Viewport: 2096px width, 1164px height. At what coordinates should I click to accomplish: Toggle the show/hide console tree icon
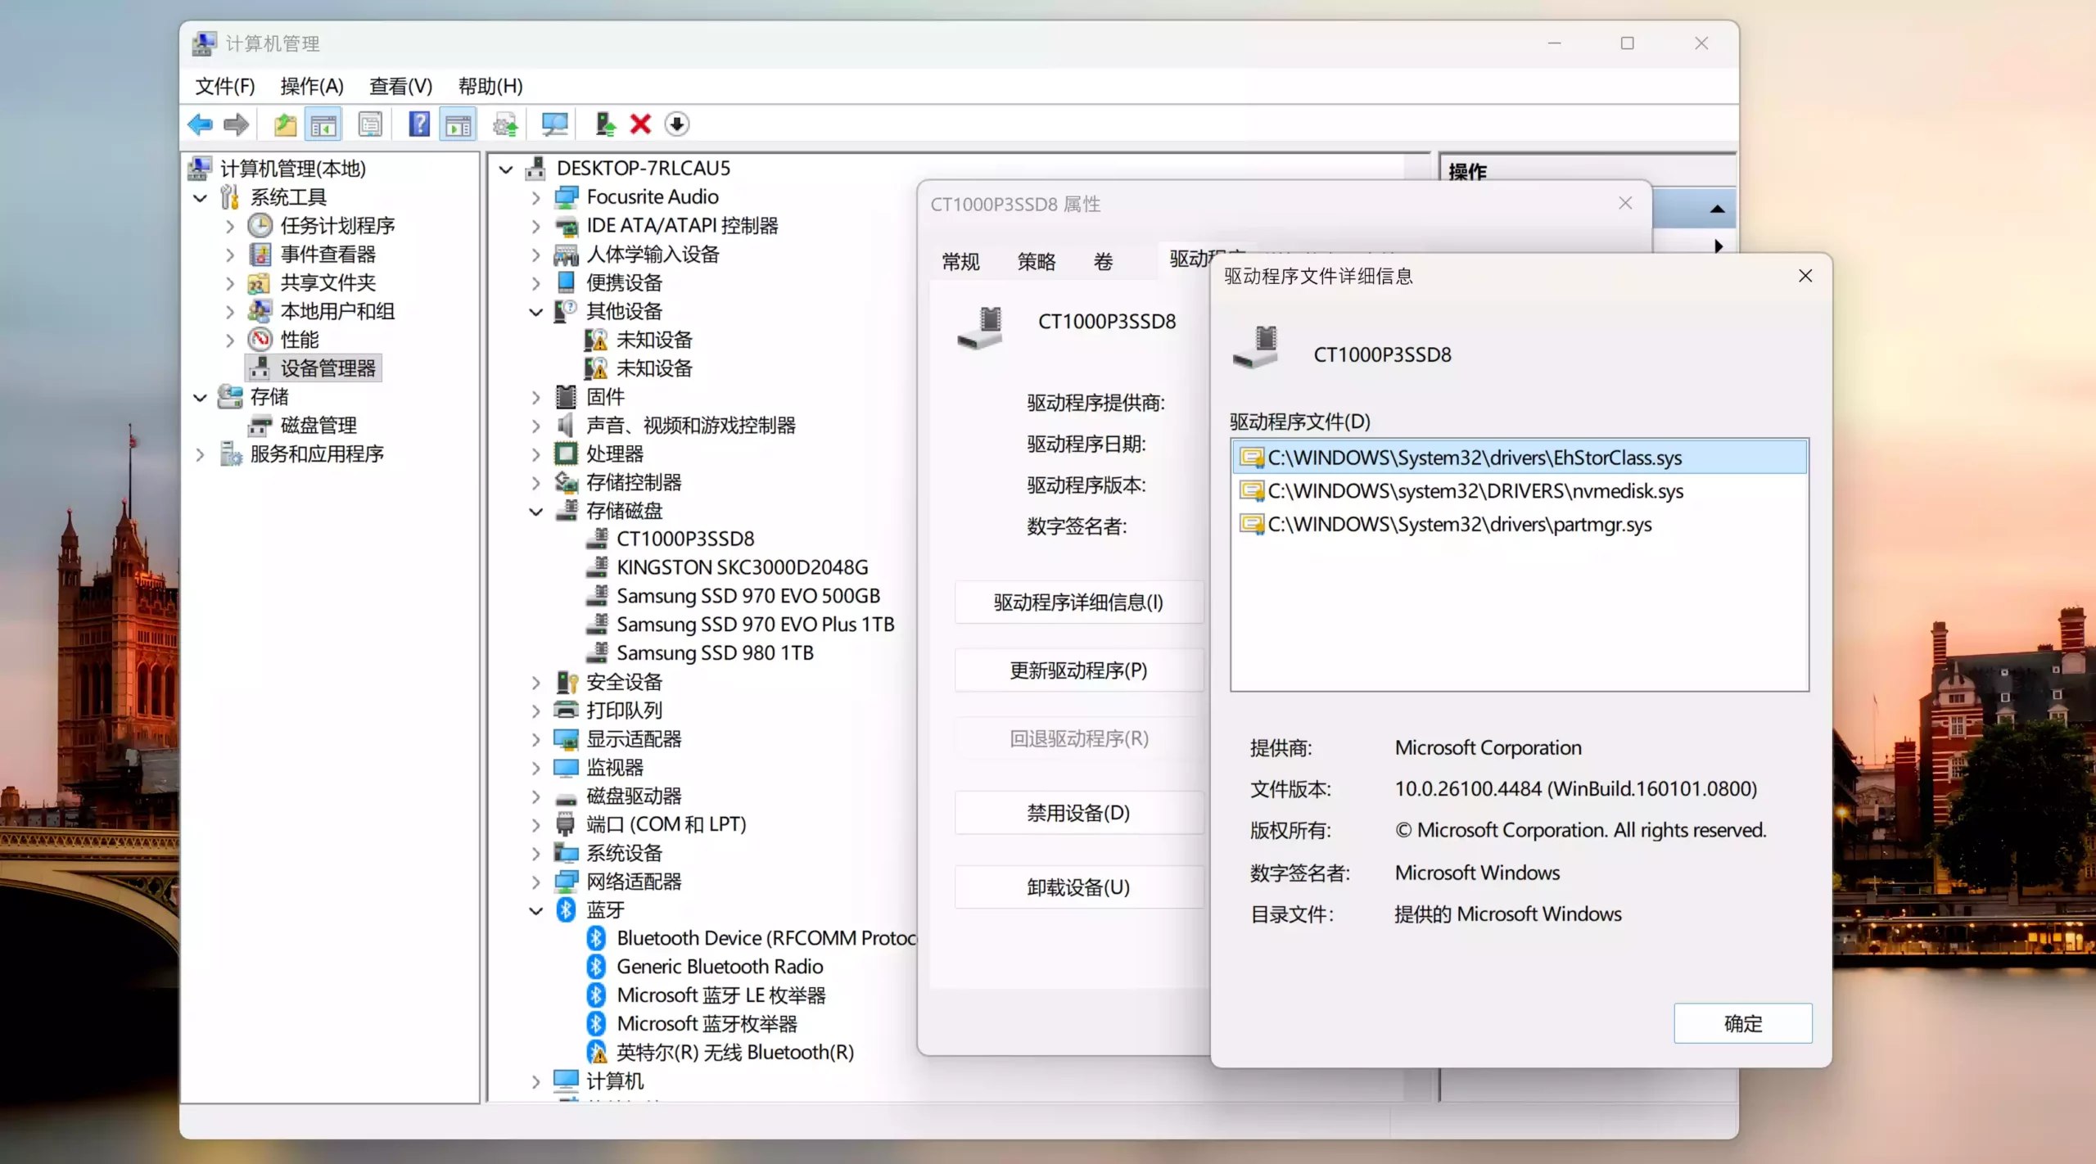[323, 124]
